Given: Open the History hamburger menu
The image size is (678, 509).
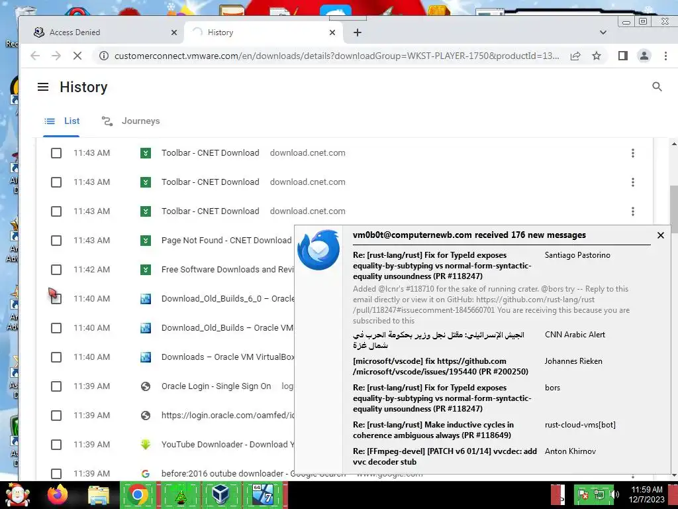Looking at the screenshot, I should pos(43,87).
